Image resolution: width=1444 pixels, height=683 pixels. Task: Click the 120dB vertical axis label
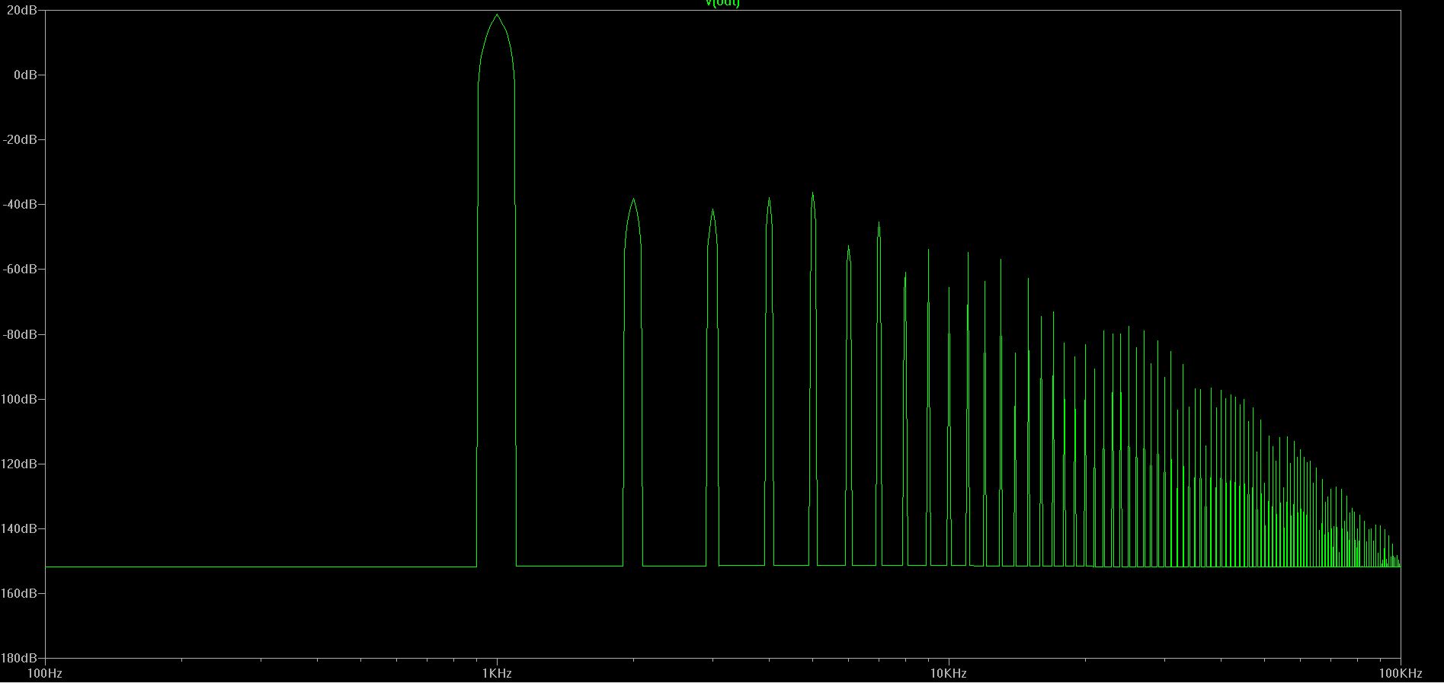(x=18, y=464)
